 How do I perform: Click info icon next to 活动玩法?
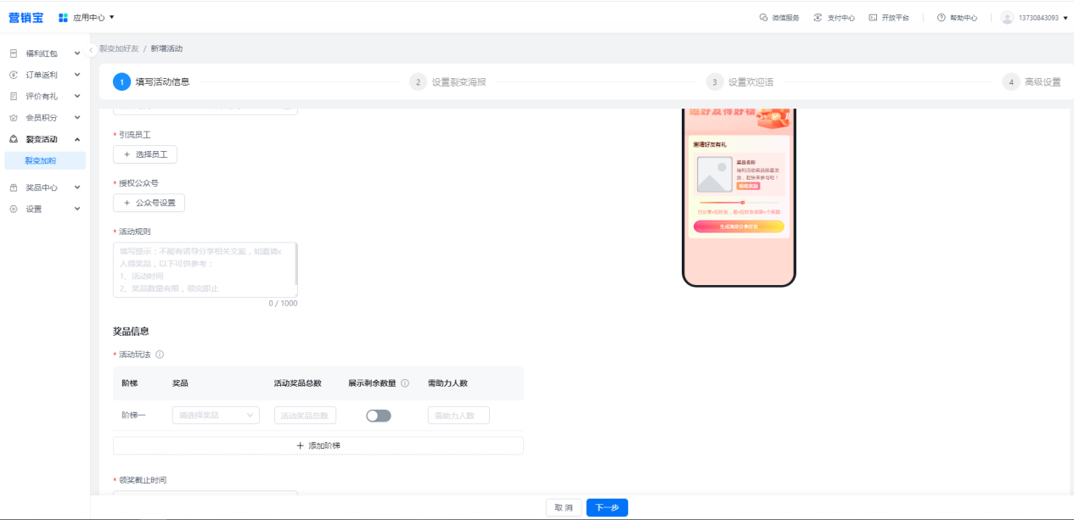(160, 355)
